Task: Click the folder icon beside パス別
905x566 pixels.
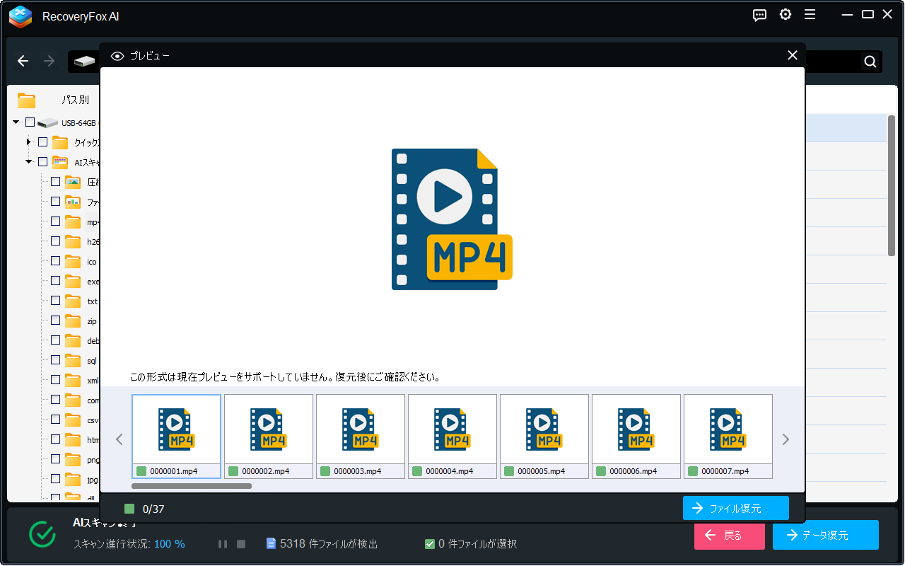Action: (27, 100)
